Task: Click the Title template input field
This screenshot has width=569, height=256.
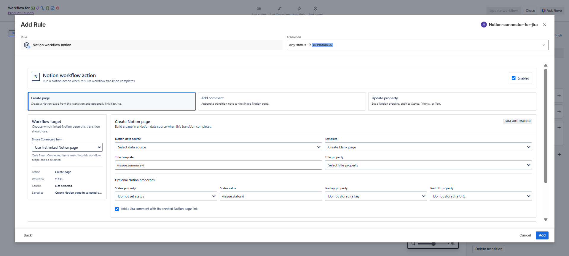Action: [x=219, y=165]
